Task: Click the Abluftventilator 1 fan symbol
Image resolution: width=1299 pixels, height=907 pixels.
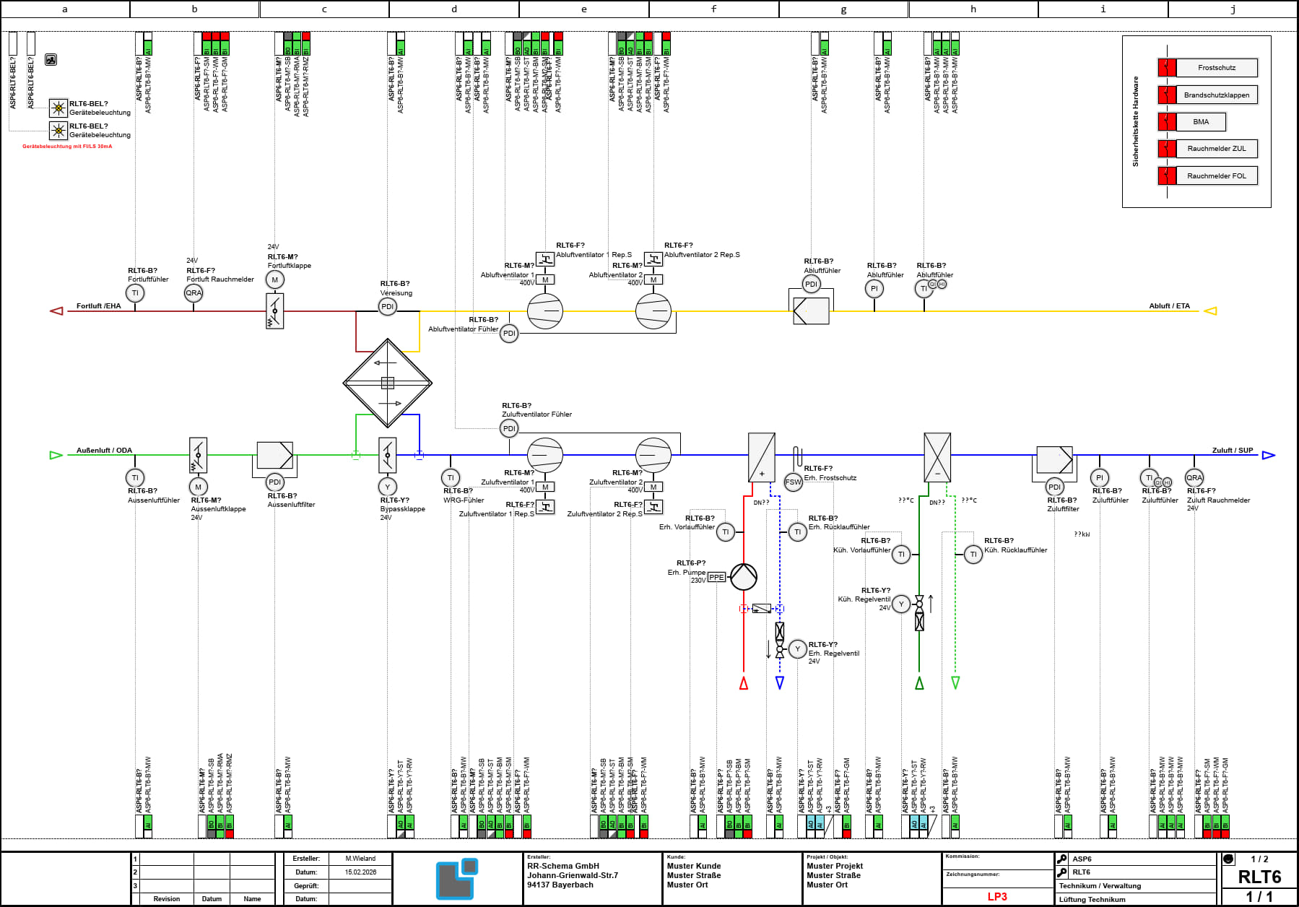Action: pos(544,311)
